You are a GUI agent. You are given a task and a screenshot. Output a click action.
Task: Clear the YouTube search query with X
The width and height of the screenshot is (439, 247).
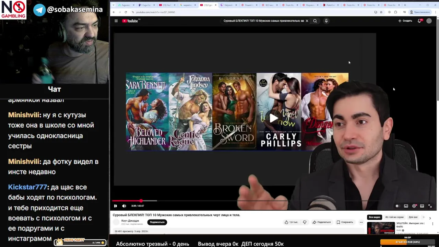pyautogui.click(x=307, y=21)
